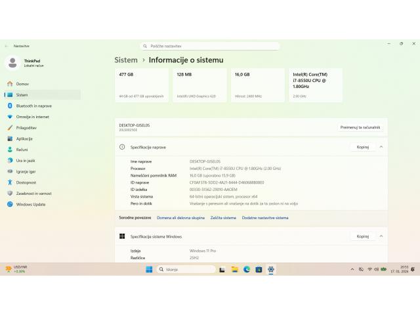Screen dimensions: 420x315
Task: Launch File Explorer from the taskbar
Action: (x=235, y=269)
